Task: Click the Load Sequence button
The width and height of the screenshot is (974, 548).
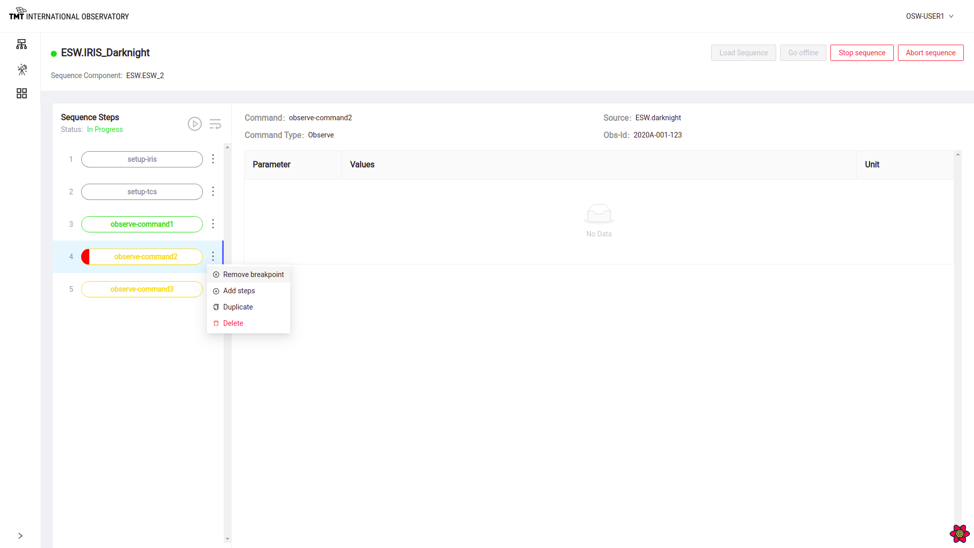Action: tap(743, 53)
